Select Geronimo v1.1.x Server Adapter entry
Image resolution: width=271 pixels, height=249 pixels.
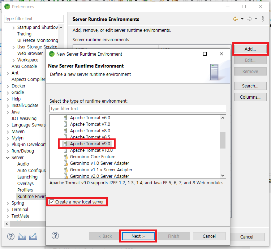point(101,169)
